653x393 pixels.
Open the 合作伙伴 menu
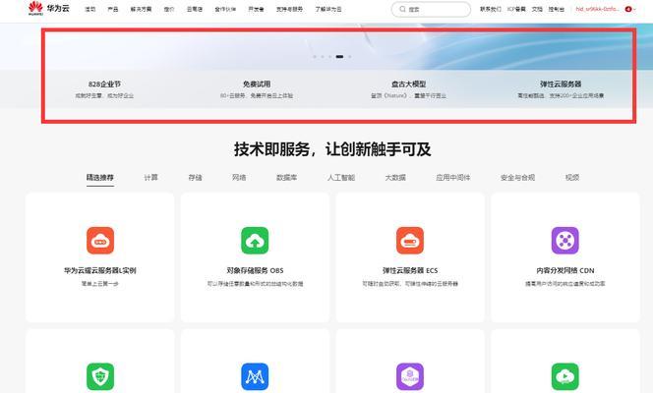[225, 9]
